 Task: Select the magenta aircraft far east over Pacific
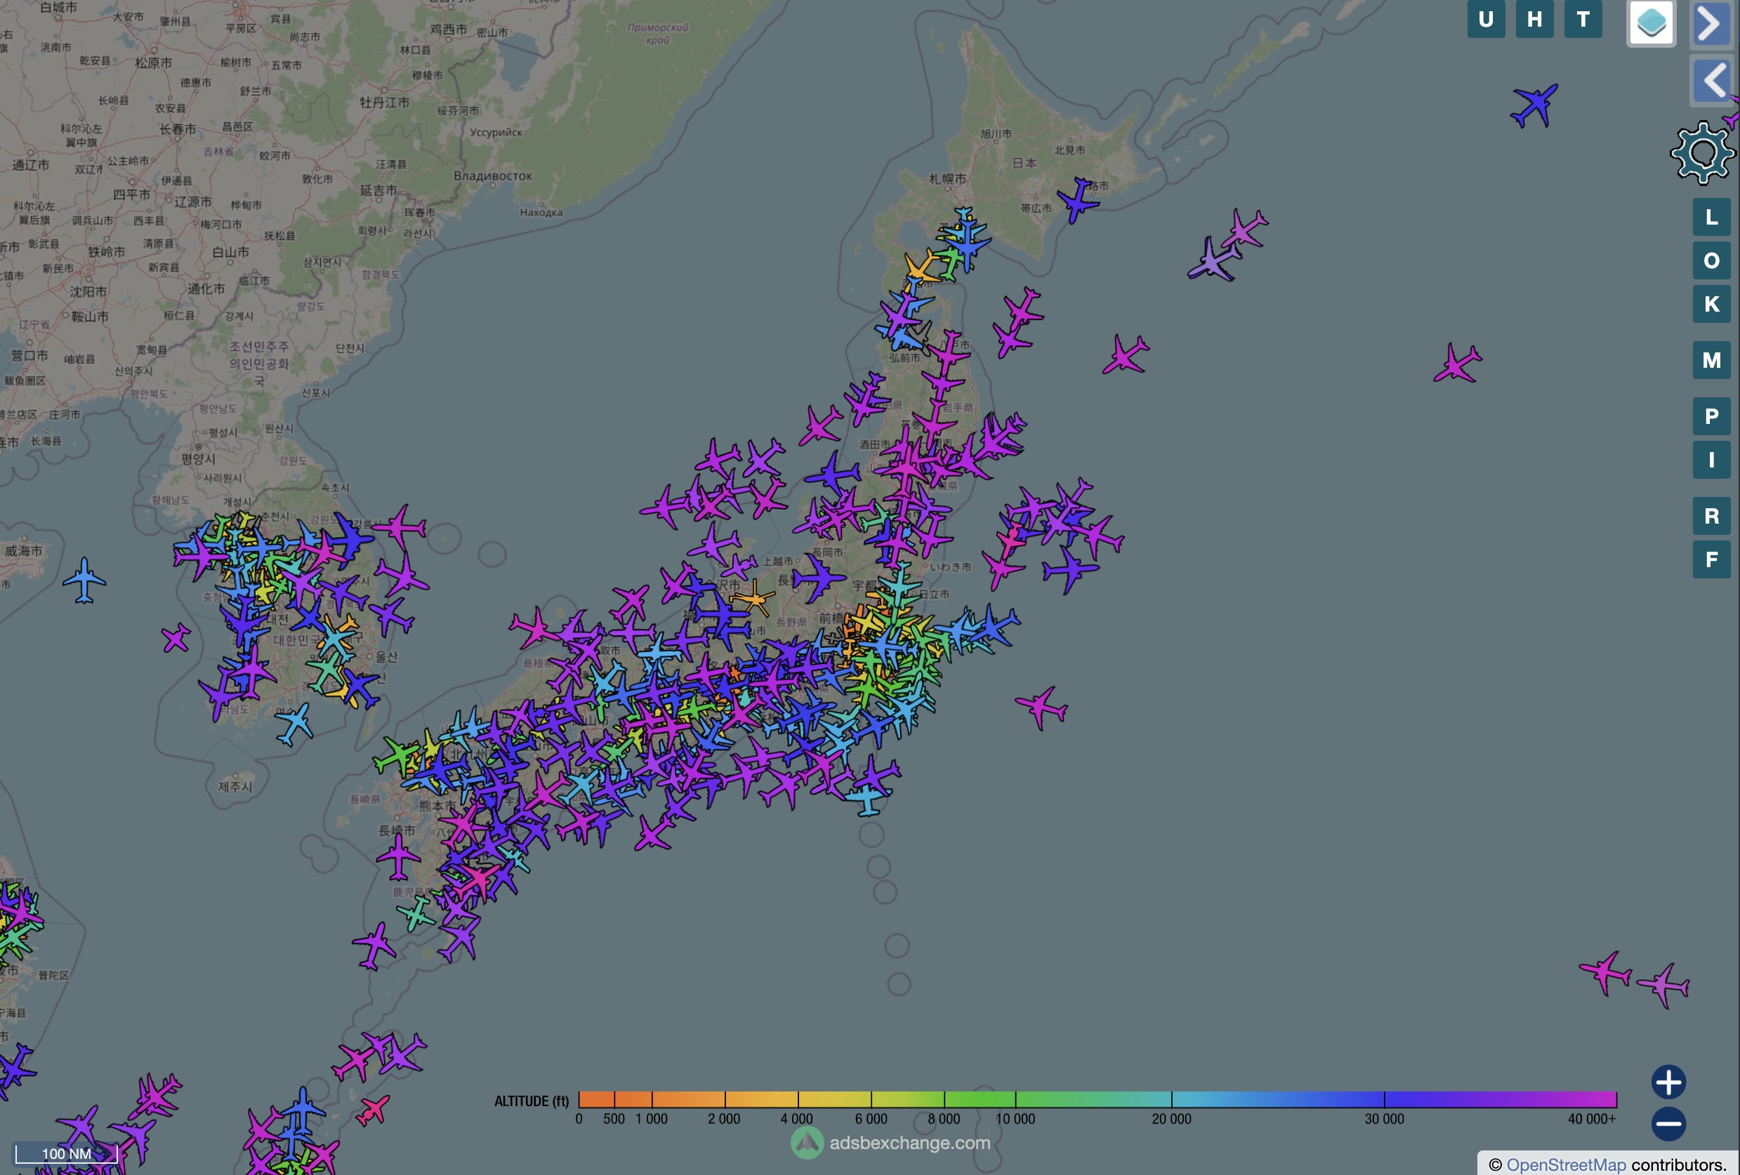click(1457, 364)
